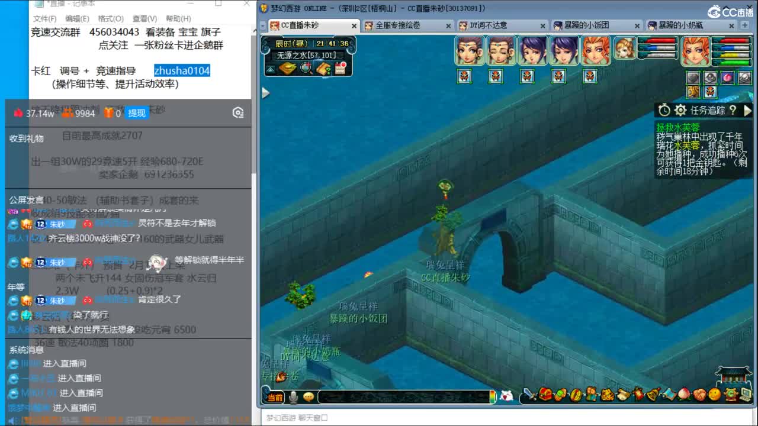This screenshot has width=758, height=426.
Task: Switch to the DY词不达意 tab
Action: (502, 25)
